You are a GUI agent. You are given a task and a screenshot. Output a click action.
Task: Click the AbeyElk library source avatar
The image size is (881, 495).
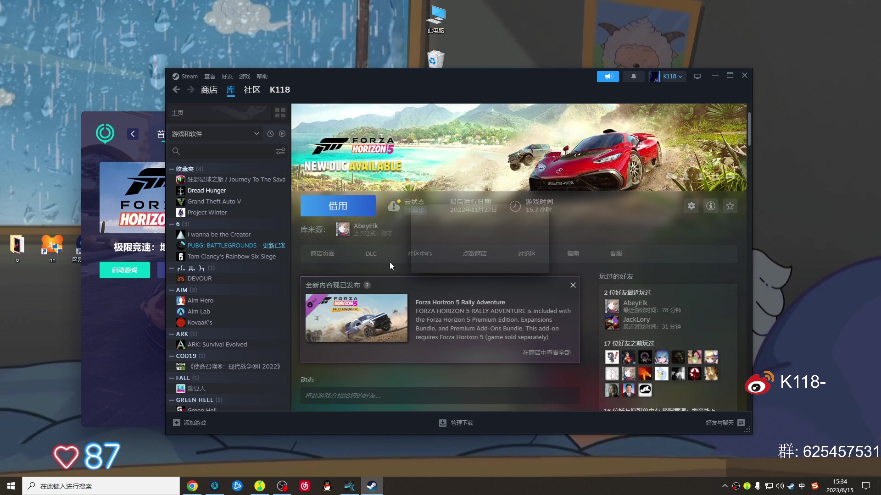[343, 229]
